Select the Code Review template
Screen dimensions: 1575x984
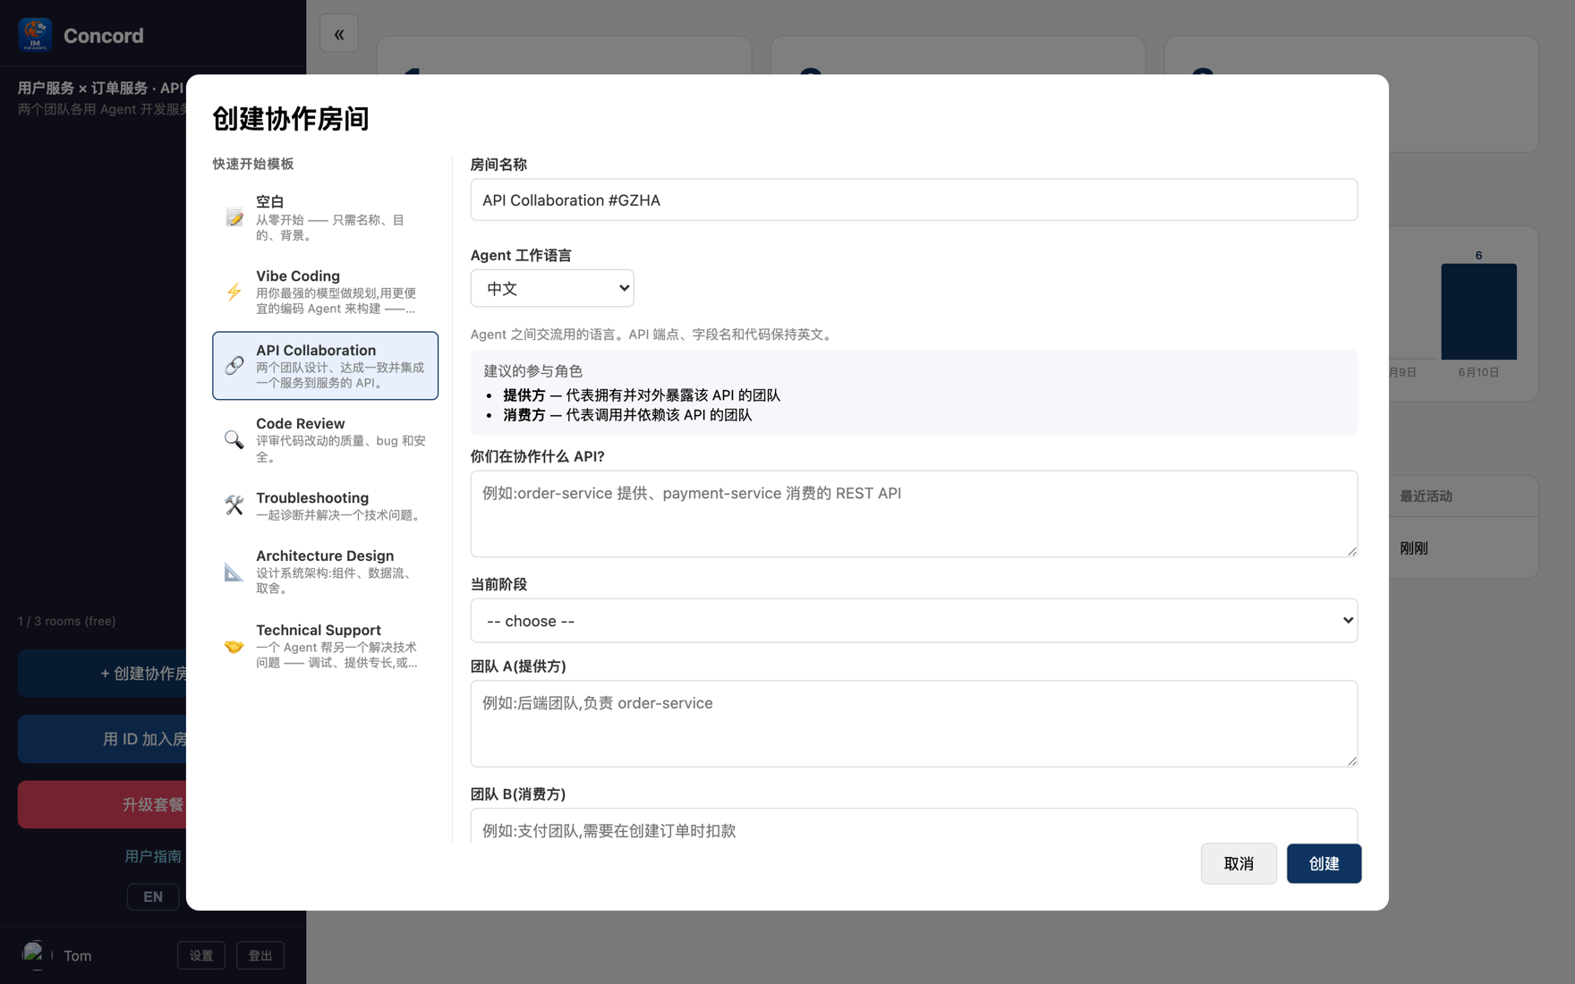325,439
